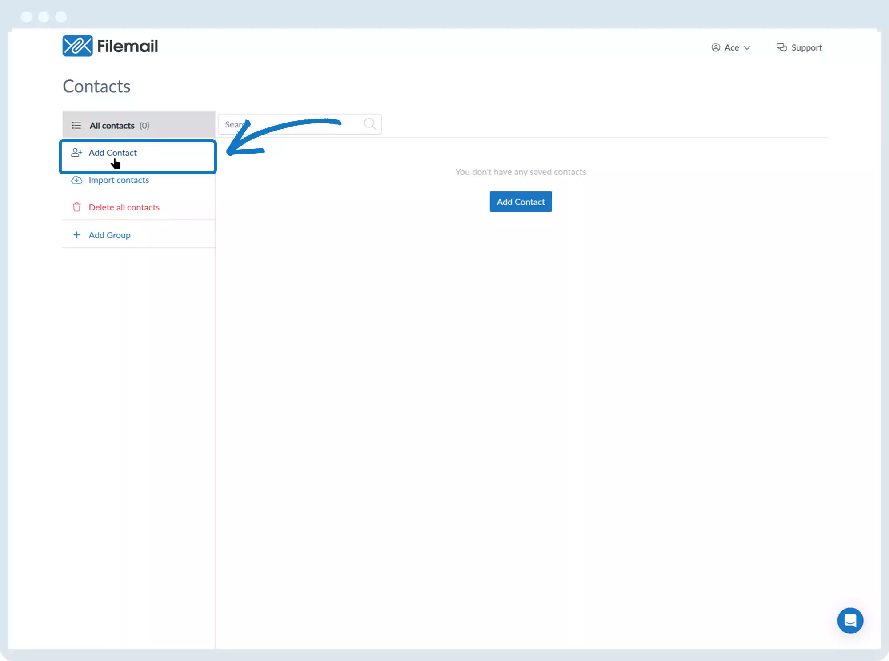This screenshot has height=661, width=889.
Task: Click the magnifier search icon
Action: tap(370, 124)
